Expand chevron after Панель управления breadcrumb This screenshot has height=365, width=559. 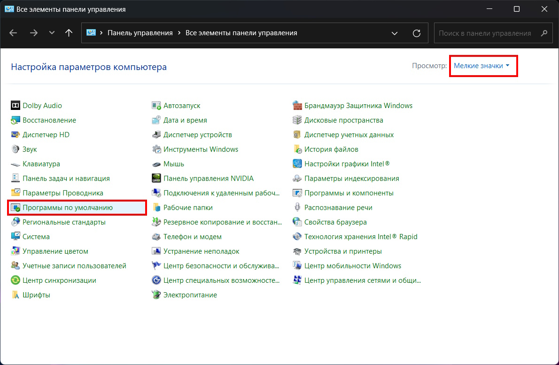pyautogui.click(x=179, y=33)
